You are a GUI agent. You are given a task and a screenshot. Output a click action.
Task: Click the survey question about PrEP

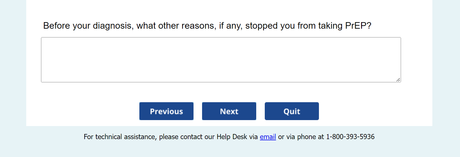pos(207,26)
